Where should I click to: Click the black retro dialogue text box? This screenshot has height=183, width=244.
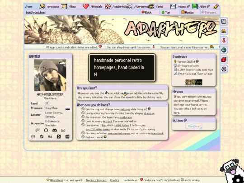(122, 67)
